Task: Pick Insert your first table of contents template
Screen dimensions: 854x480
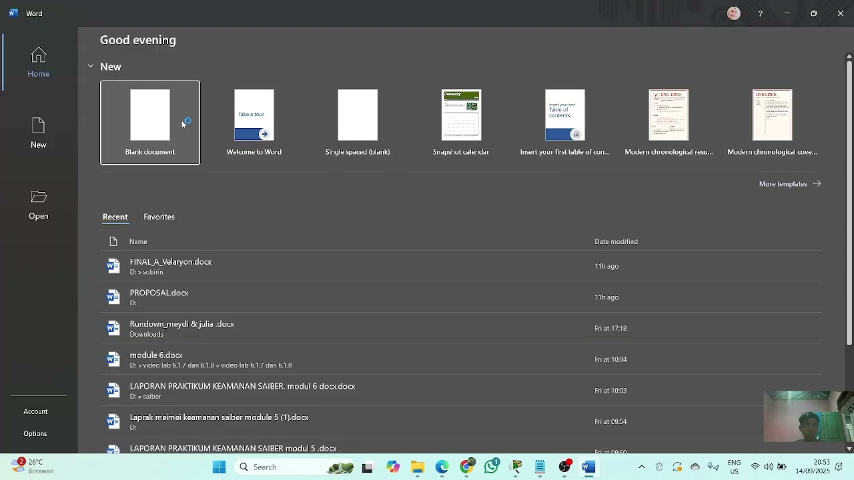Action: tap(565, 123)
